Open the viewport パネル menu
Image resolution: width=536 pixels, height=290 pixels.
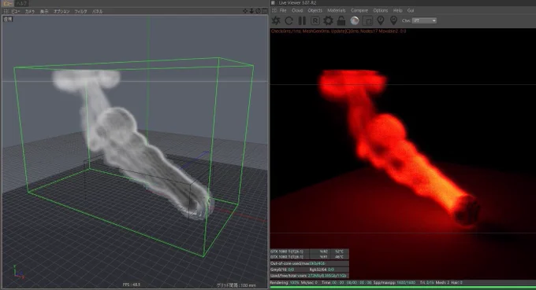click(x=98, y=11)
